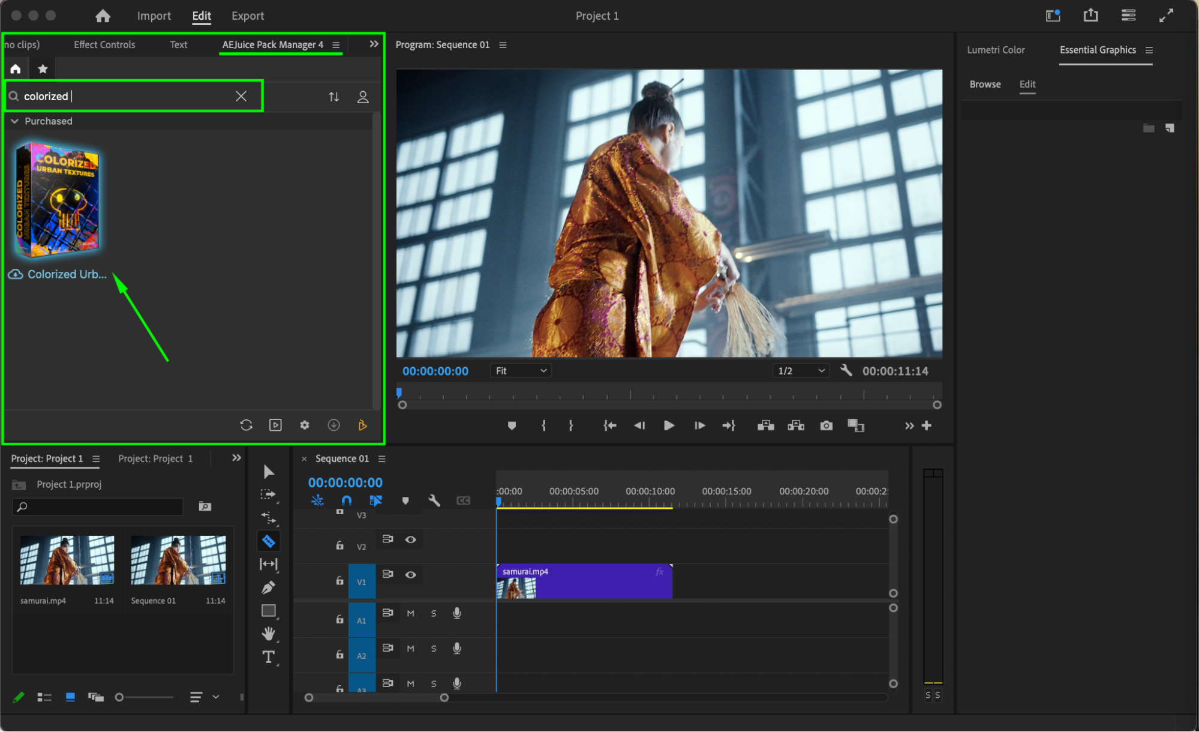Open playback resolution 1/2 dropdown
1199x732 pixels.
point(801,371)
